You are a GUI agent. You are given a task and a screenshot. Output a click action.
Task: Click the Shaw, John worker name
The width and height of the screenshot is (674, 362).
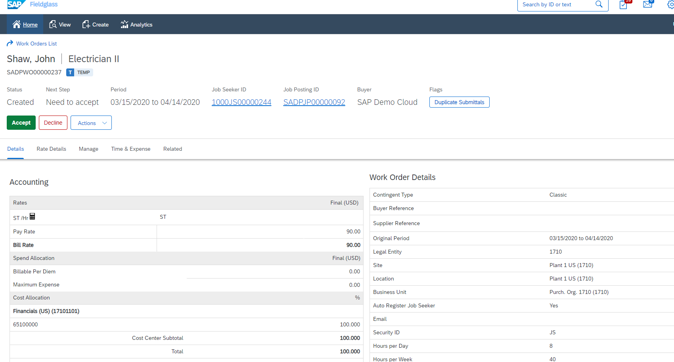pos(31,59)
